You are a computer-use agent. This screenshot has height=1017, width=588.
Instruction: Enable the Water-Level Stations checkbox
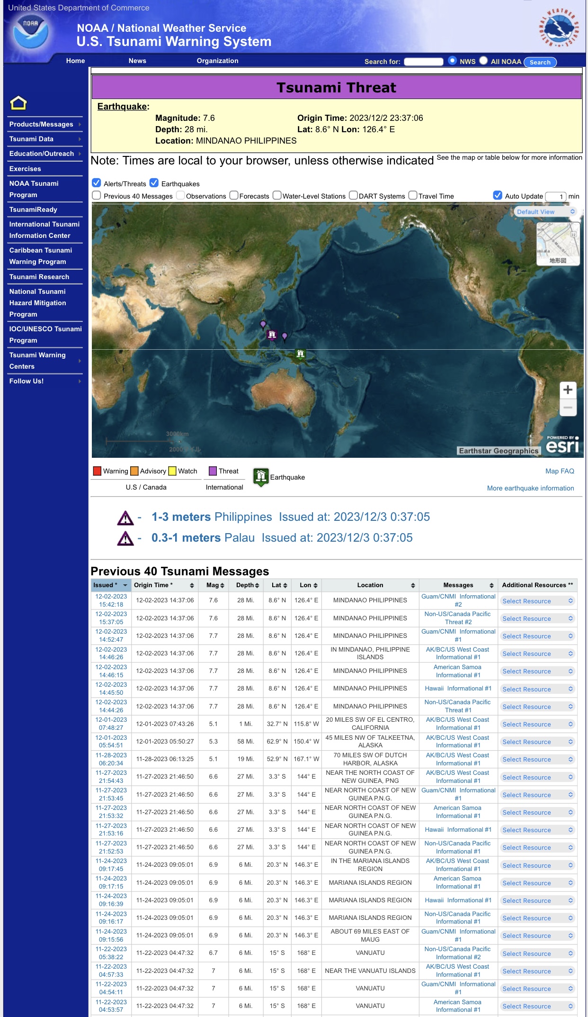click(277, 195)
